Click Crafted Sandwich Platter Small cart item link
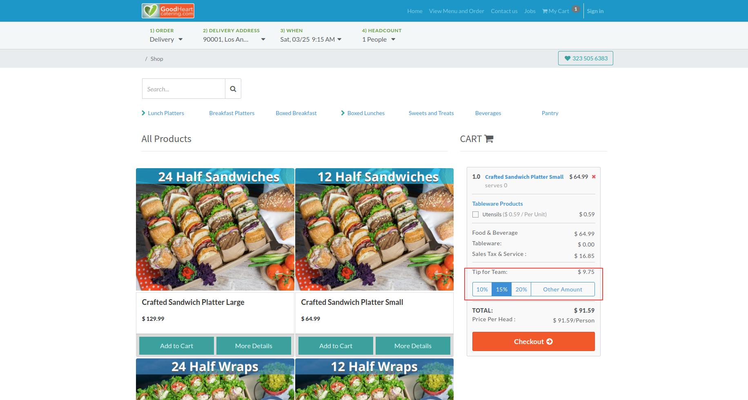The image size is (748, 400). click(524, 177)
